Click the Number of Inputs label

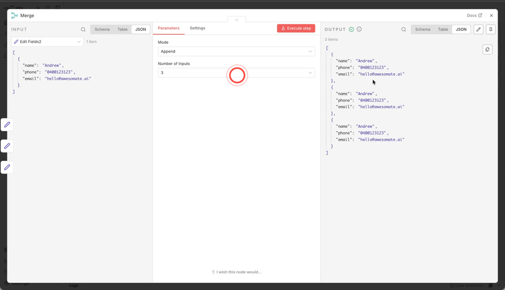[174, 64]
